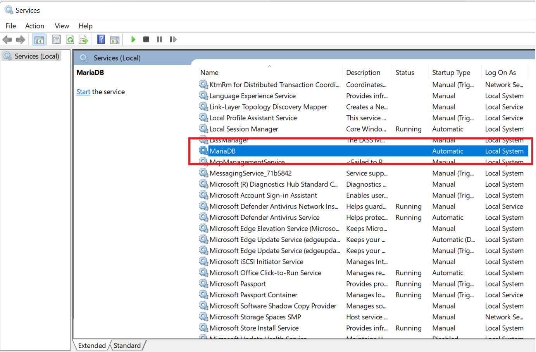Screen dimensions: 536x352
Task: Click the Export List toolbar icon
Action: pos(83,40)
